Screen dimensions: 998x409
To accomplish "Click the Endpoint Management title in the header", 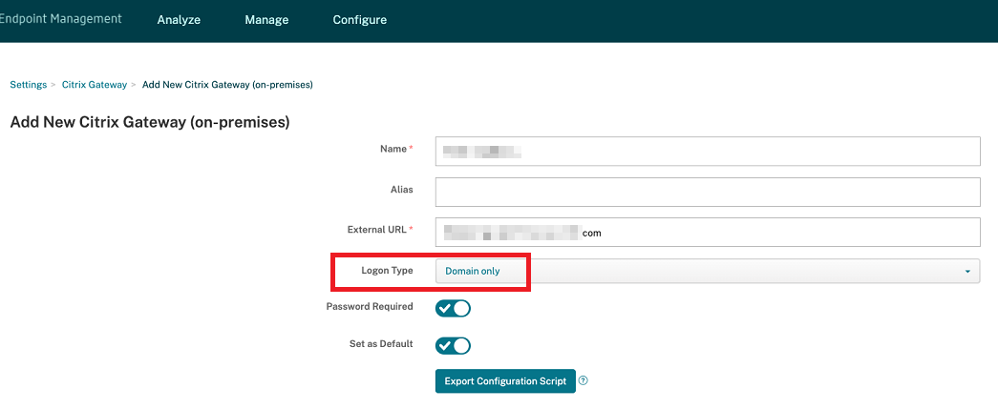I will tap(61, 19).
